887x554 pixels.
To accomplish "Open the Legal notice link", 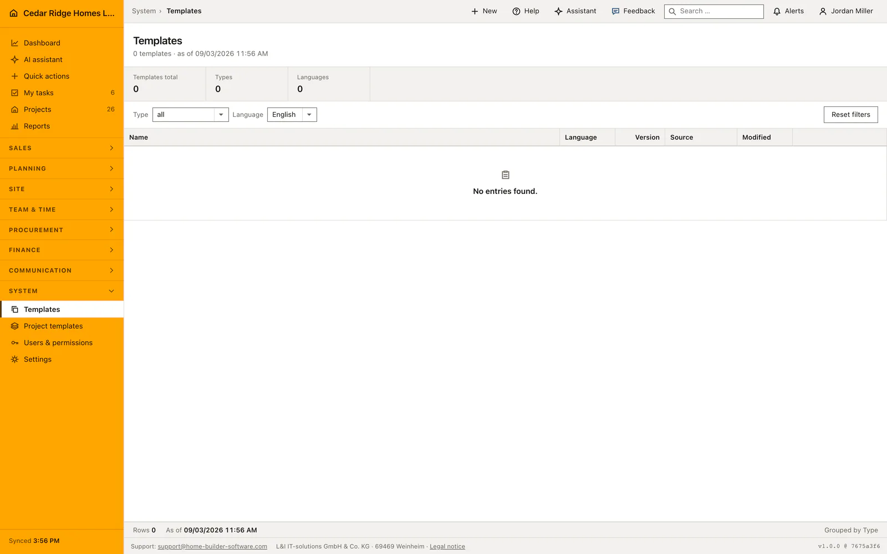I will [447, 547].
